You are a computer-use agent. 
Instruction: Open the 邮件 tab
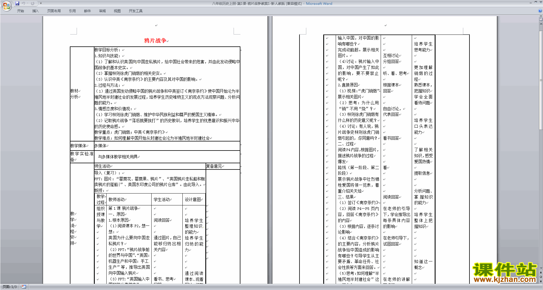(x=87, y=11)
